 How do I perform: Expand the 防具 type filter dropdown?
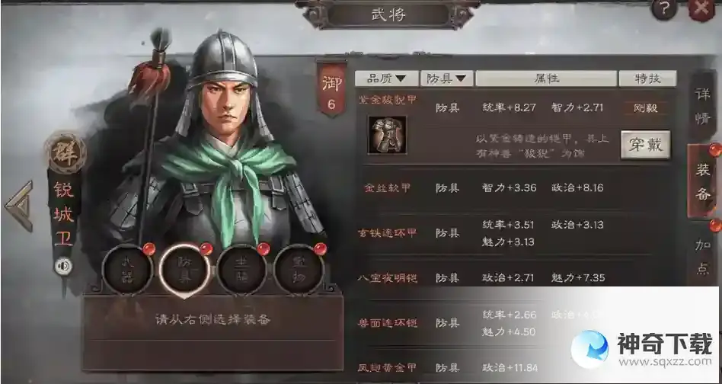447,78
